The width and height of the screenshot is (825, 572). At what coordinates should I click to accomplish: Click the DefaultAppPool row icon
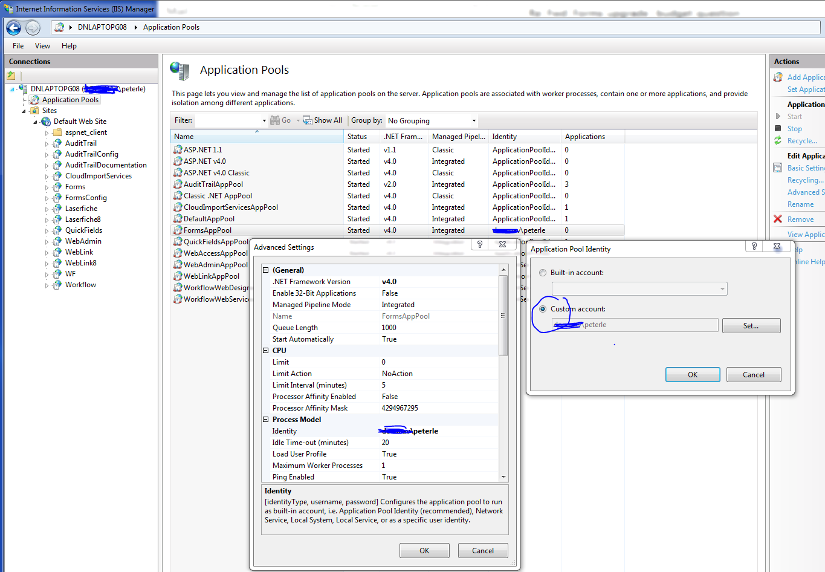178,218
